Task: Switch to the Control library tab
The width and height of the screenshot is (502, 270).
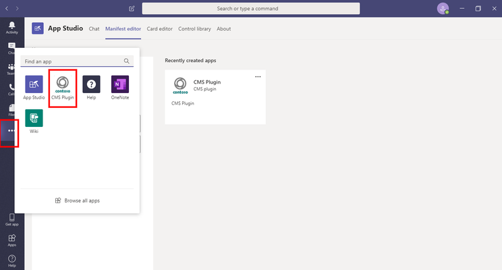Action: point(194,29)
